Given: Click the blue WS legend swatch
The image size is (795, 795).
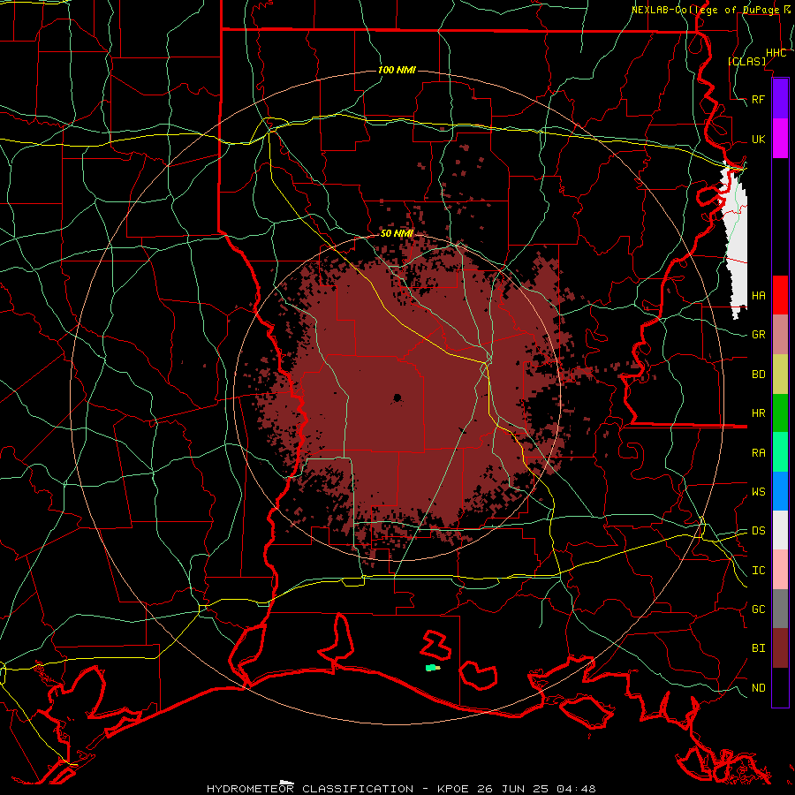Looking at the screenshot, I should [780, 491].
